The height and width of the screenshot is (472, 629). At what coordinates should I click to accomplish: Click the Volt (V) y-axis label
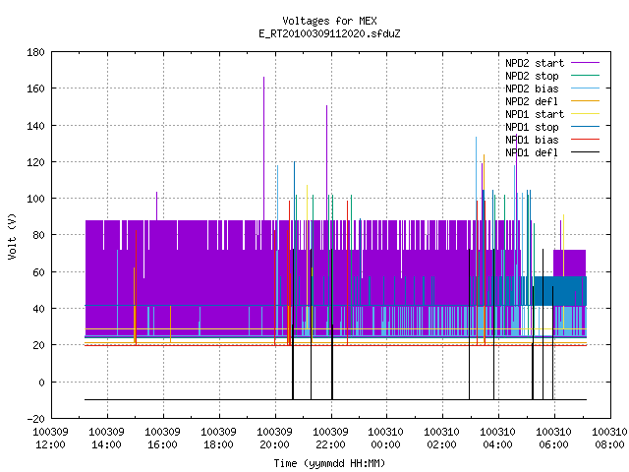point(13,236)
